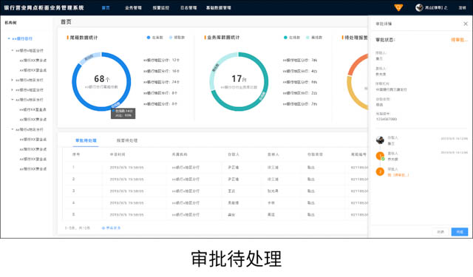
Task: Toggle the dark blue legend dot in 尾箱数据统计
Action: 149,38
